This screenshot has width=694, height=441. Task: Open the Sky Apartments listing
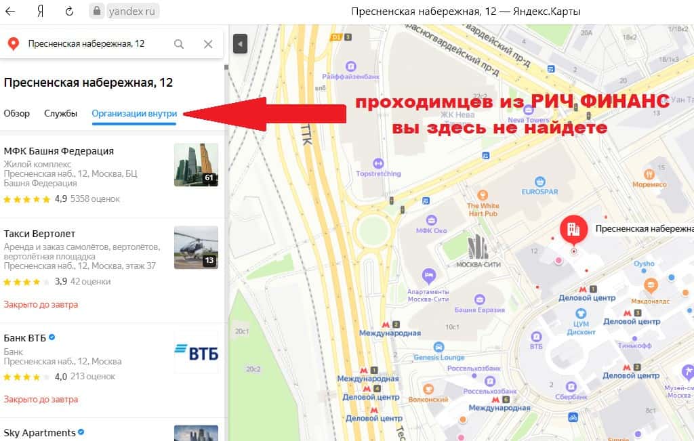point(40,433)
